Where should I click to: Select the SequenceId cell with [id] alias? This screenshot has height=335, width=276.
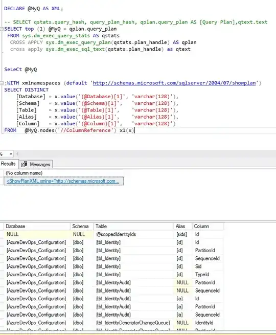click(x=208, y=258)
